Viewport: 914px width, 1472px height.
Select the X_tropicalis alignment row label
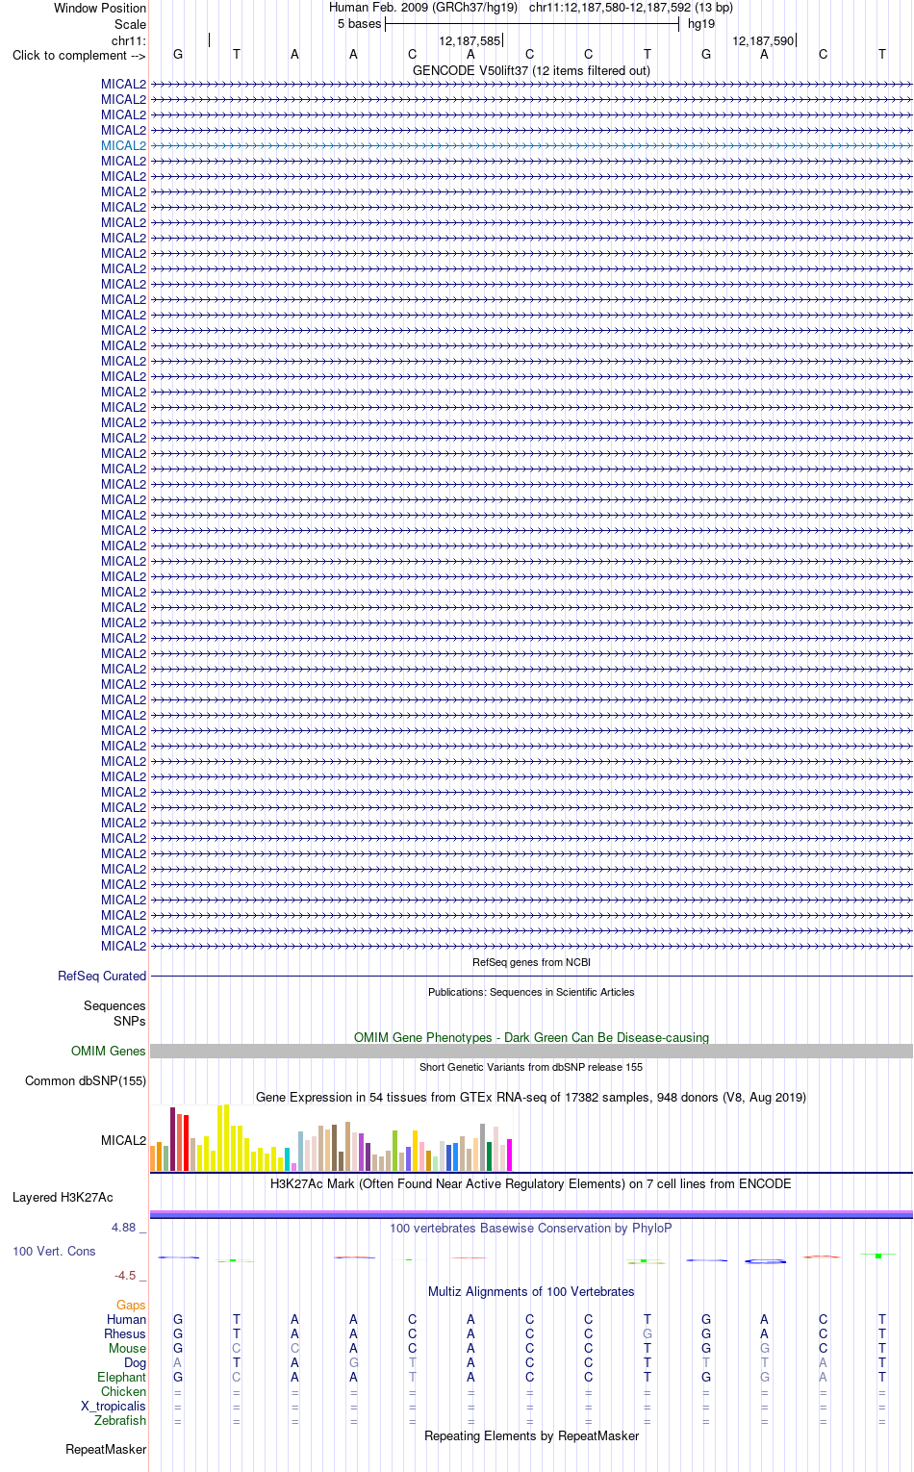click(x=114, y=1406)
